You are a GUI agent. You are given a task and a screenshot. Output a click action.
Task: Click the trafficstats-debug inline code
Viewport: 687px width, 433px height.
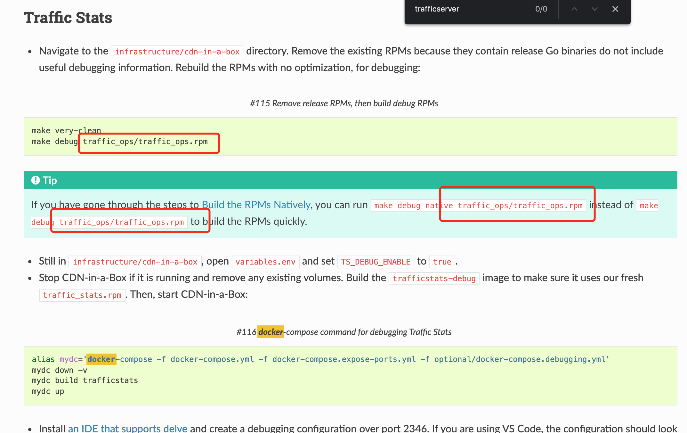pos(434,278)
